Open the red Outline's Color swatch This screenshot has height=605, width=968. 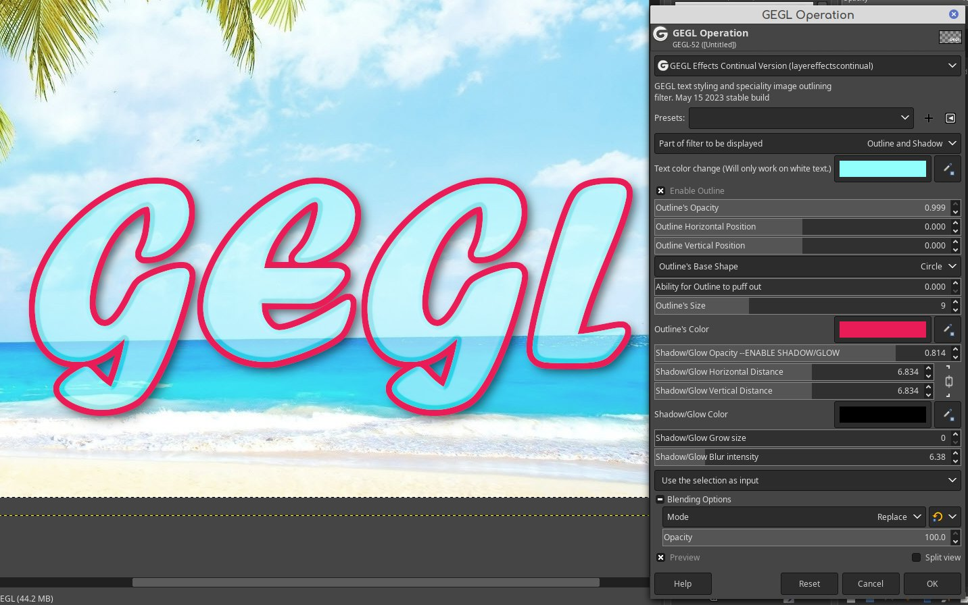pyautogui.click(x=883, y=330)
